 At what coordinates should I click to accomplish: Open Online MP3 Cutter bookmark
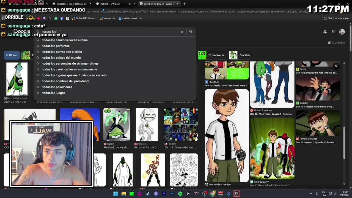[x=85, y=18]
